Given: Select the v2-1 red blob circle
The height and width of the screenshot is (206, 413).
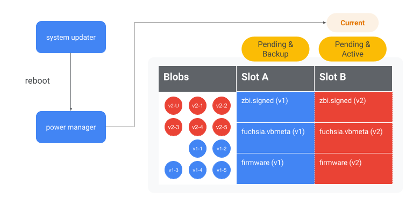Looking at the screenshot, I should click(197, 106).
